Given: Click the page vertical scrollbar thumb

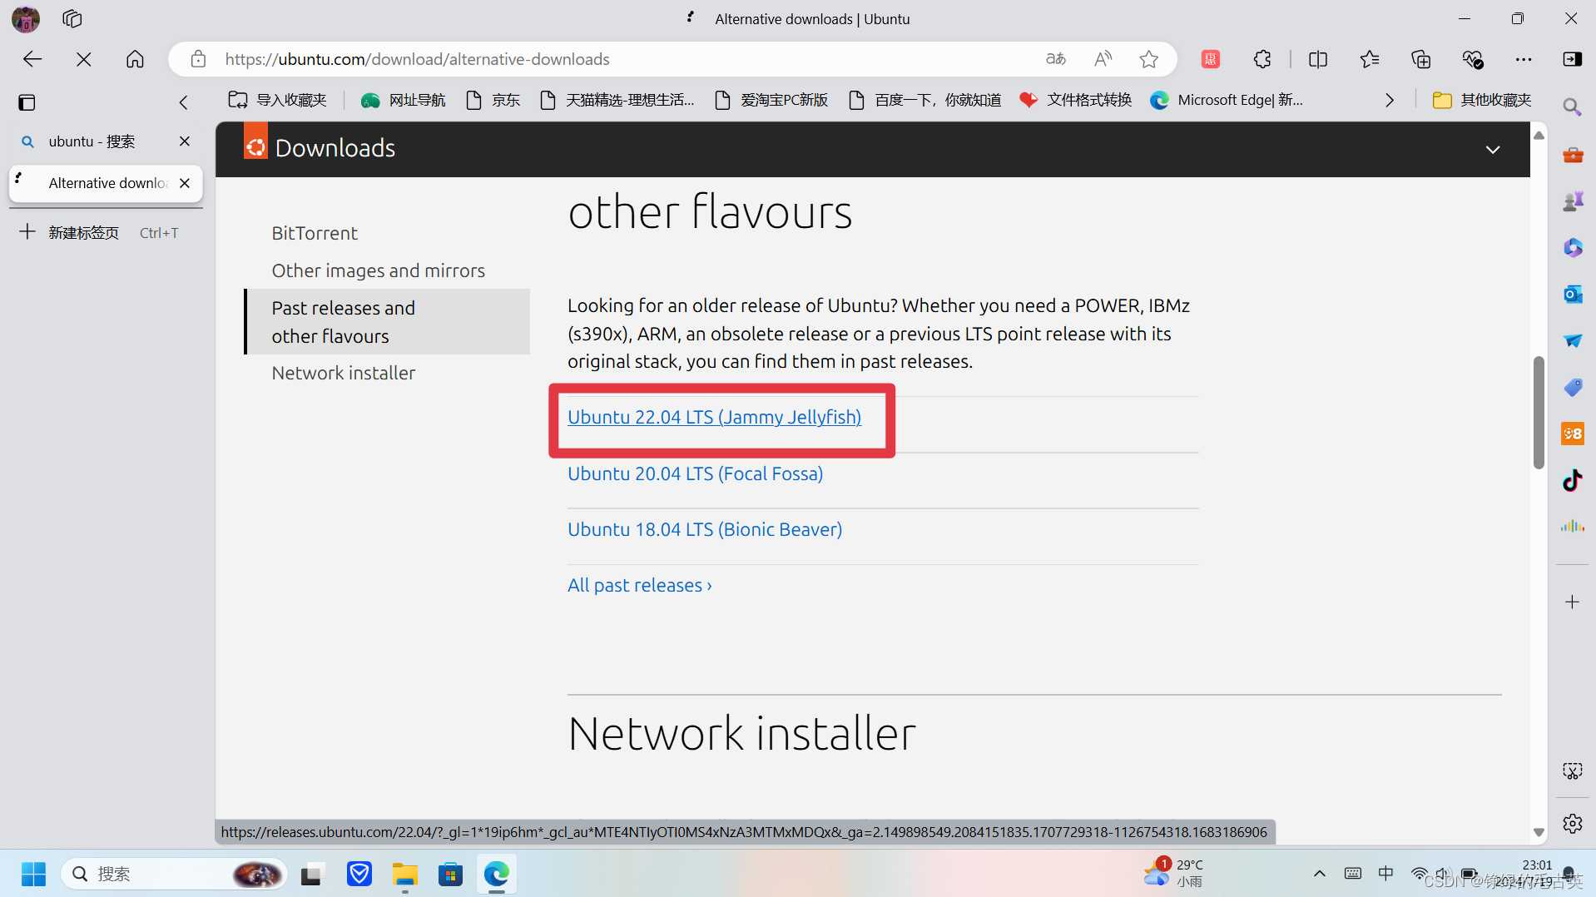Looking at the screenshot, I should click(1539, 412).
